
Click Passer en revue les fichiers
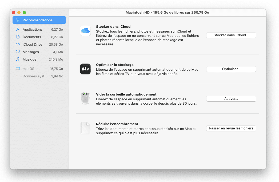pos(231,128)
